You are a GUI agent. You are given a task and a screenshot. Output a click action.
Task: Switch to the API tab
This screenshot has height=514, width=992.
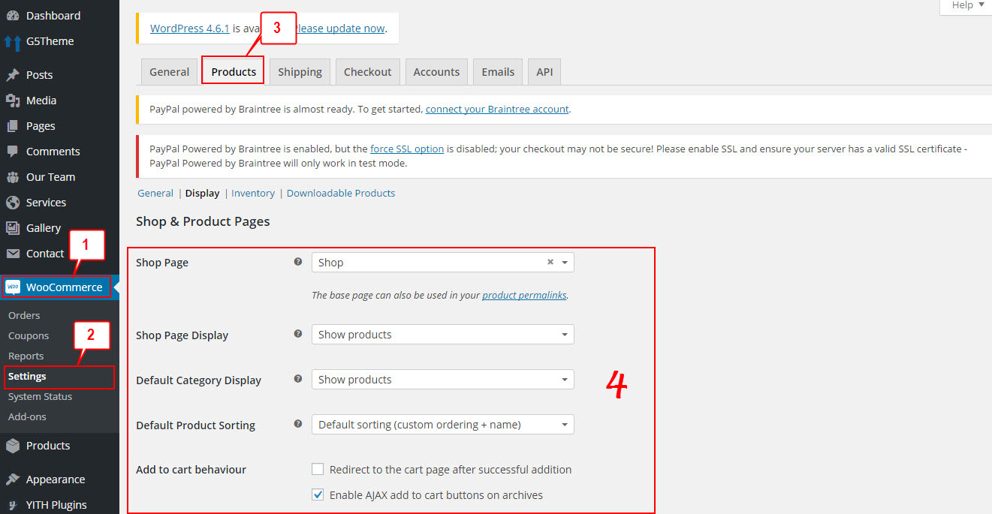click(544, 72)
